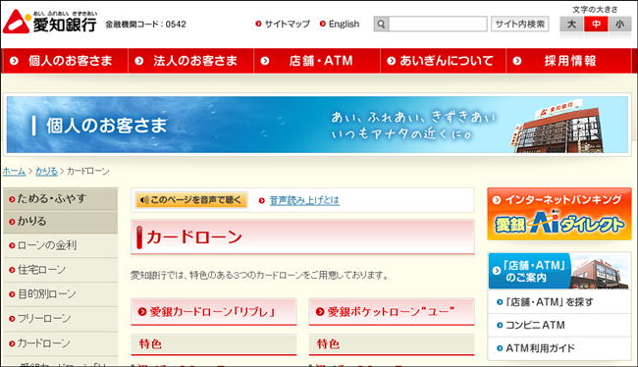Screen dimensions: 638x367
Task: Set text size to 小
Action: 619,24
